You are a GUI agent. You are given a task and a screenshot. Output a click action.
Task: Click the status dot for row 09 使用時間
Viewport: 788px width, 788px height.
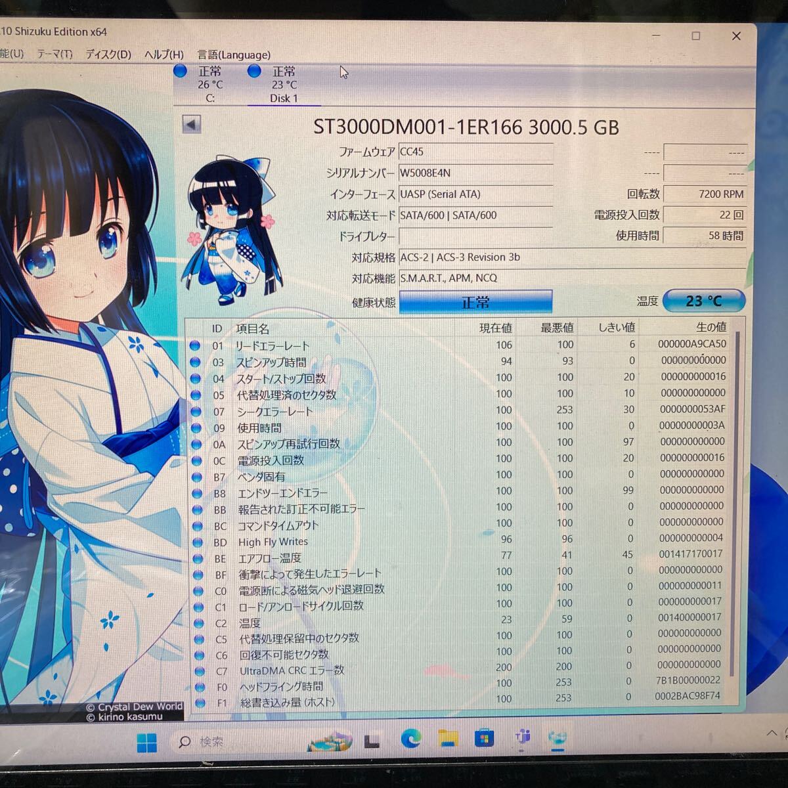coord(196,427)
